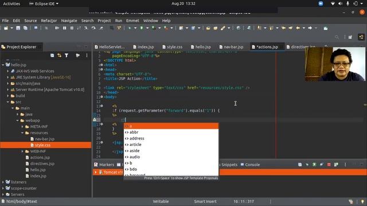Expand the Tomcat server entry
The height and width of the screenshot is (206, 367).
[96, 172]
